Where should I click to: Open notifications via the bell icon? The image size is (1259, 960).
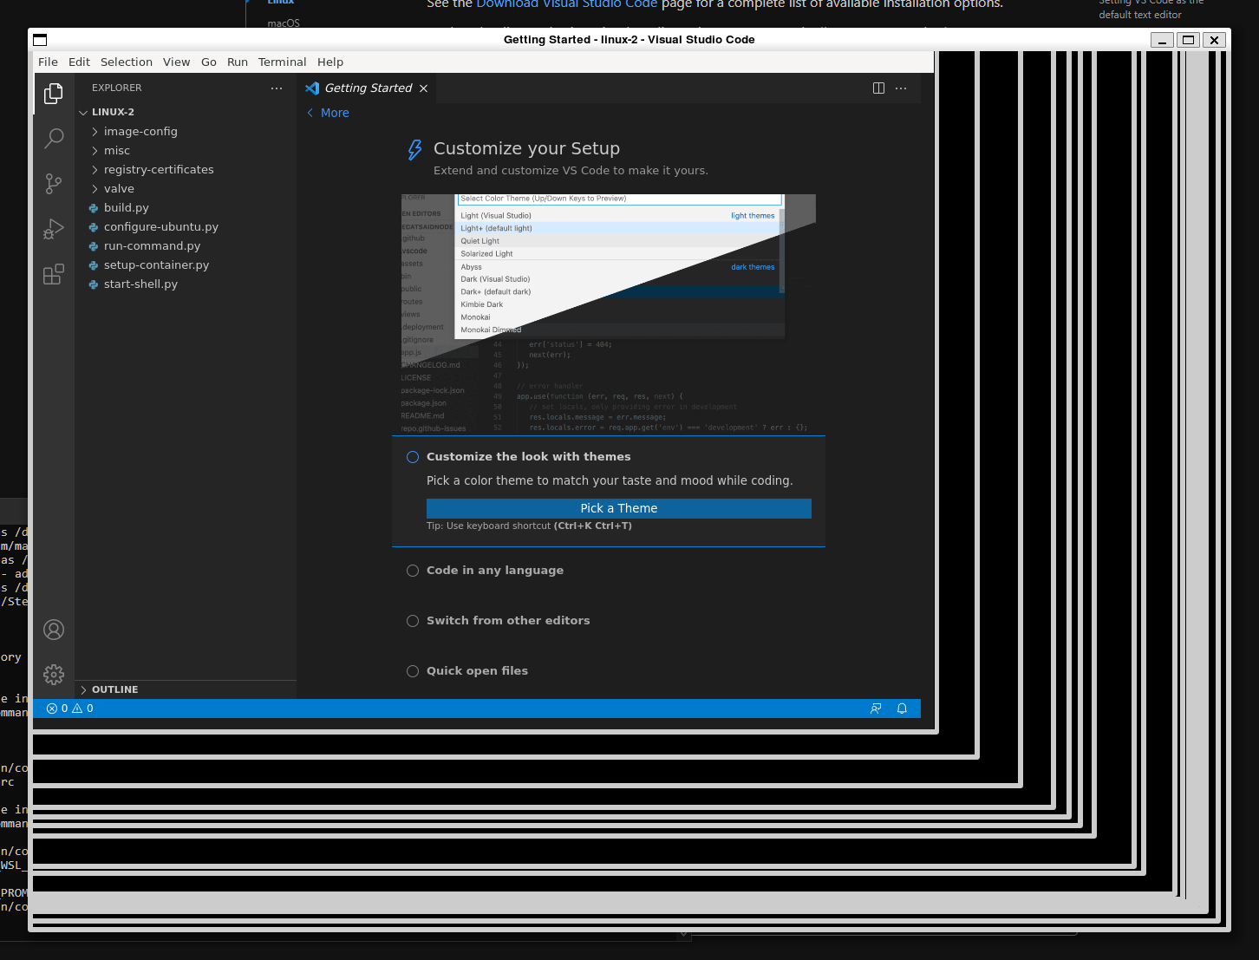(x=902, y=709)
